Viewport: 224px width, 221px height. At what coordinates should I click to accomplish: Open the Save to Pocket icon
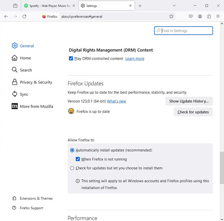click(x=191, y=16)
